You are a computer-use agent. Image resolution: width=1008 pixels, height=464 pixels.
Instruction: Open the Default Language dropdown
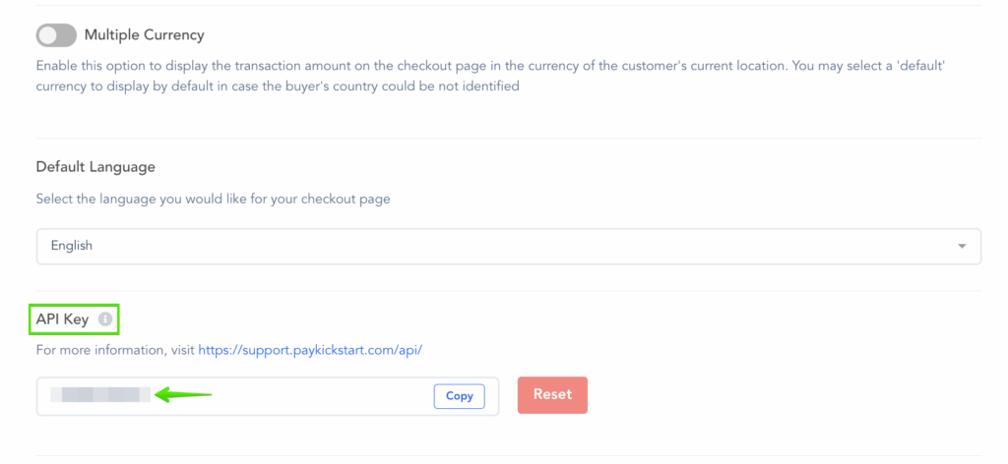pos(508,246)
